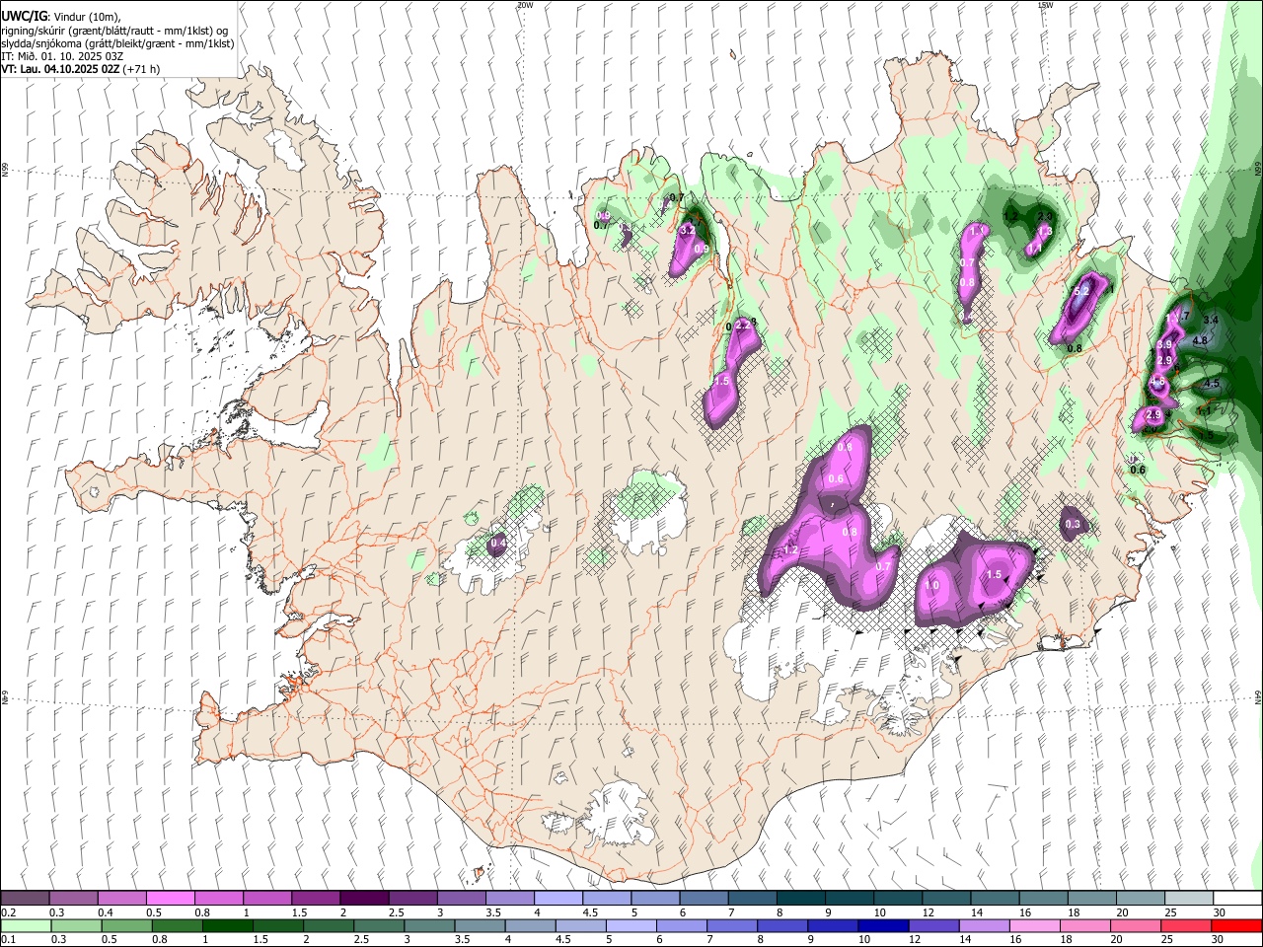
Task: Click the valid time "VT: Lau. 04.10.2025 02Z (+71 h)"
Action: (81, 69)
